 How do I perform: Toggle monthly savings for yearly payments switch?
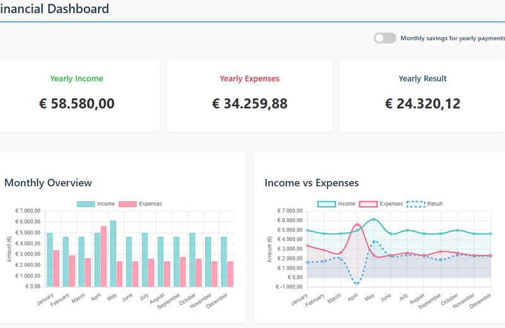pos(385,38)
